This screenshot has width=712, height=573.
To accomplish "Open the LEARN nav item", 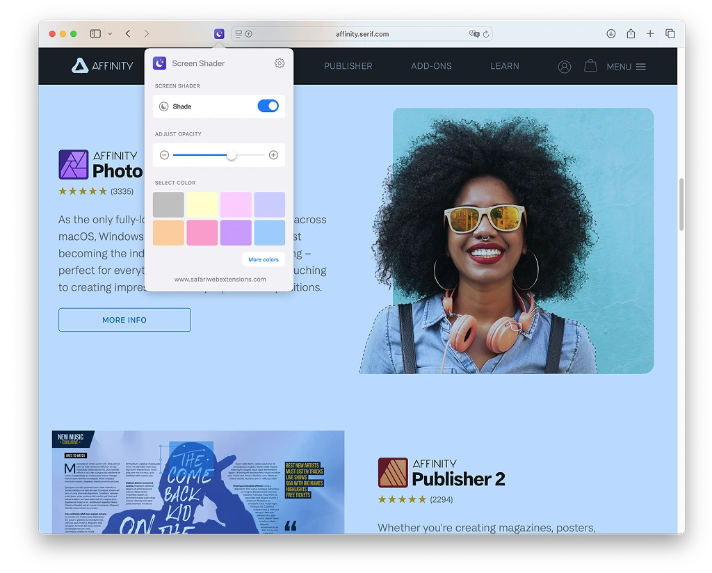I will click(x=505, y=66).
